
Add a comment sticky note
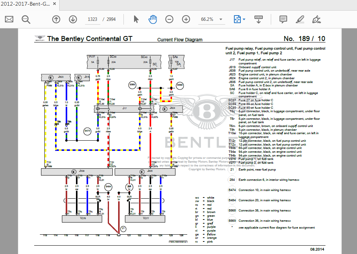point(283,19)
